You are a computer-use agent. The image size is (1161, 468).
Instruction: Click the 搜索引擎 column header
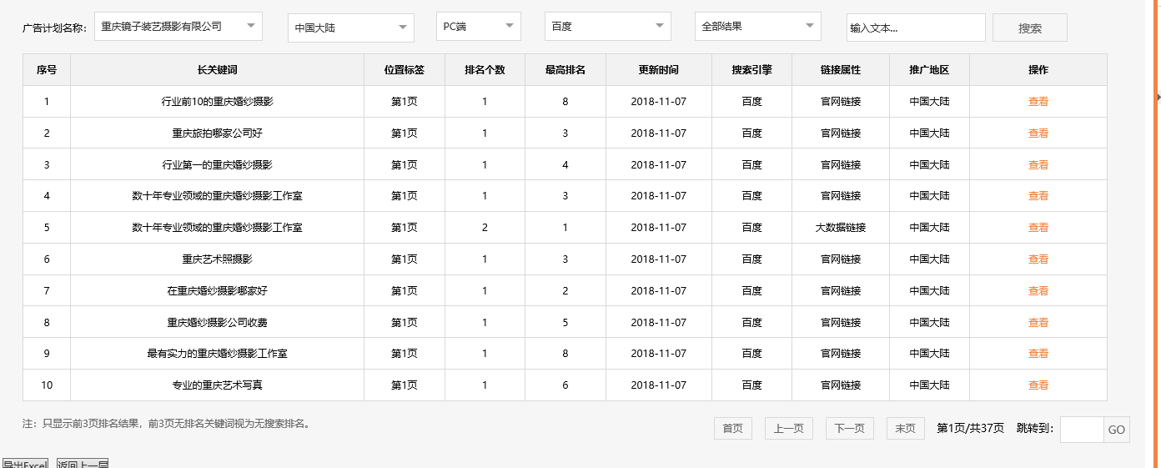click(752, 70)
